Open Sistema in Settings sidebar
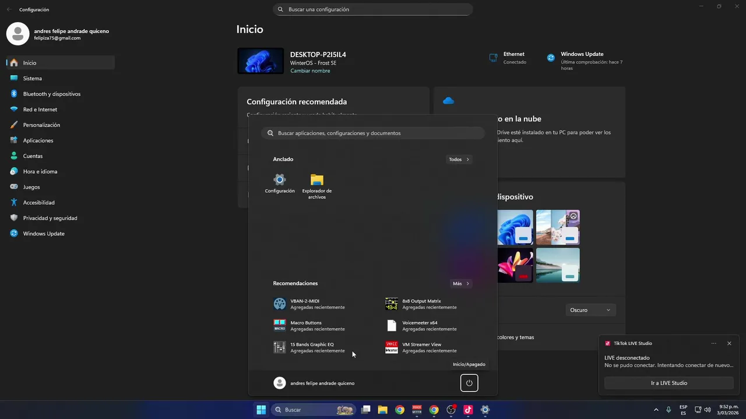746x419 pixels. [61, 78]
